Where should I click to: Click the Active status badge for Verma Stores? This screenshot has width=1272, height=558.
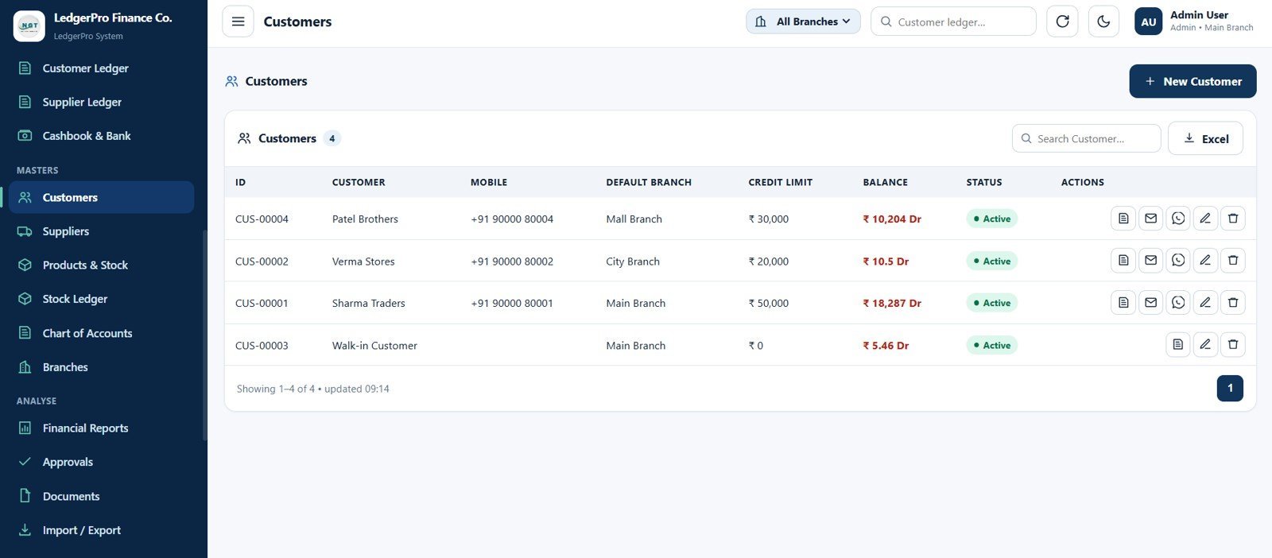tap(992, 261)
